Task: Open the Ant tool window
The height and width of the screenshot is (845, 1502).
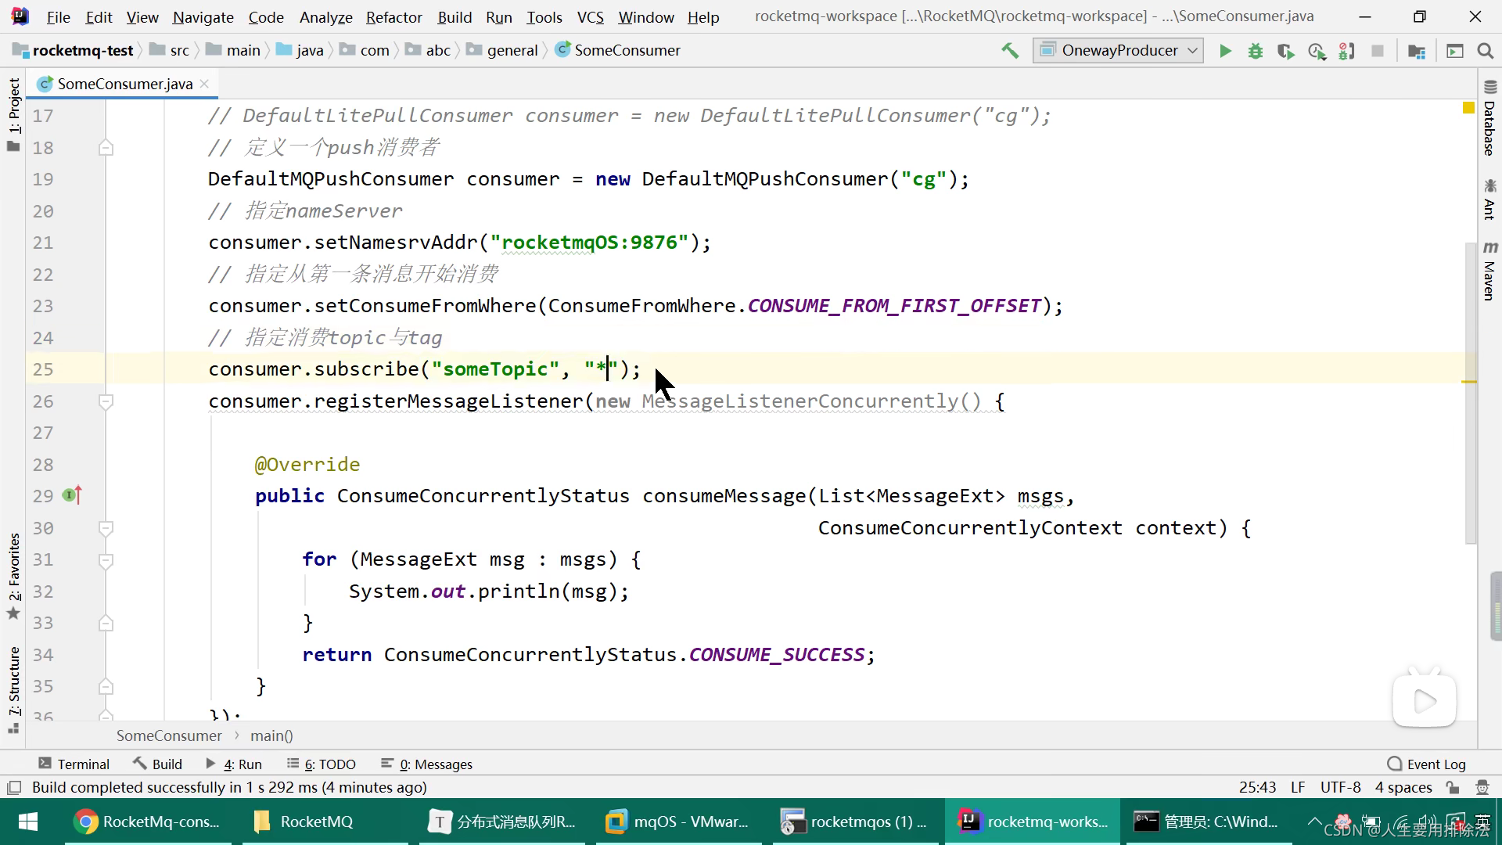Action: (x=1489, y=199)
